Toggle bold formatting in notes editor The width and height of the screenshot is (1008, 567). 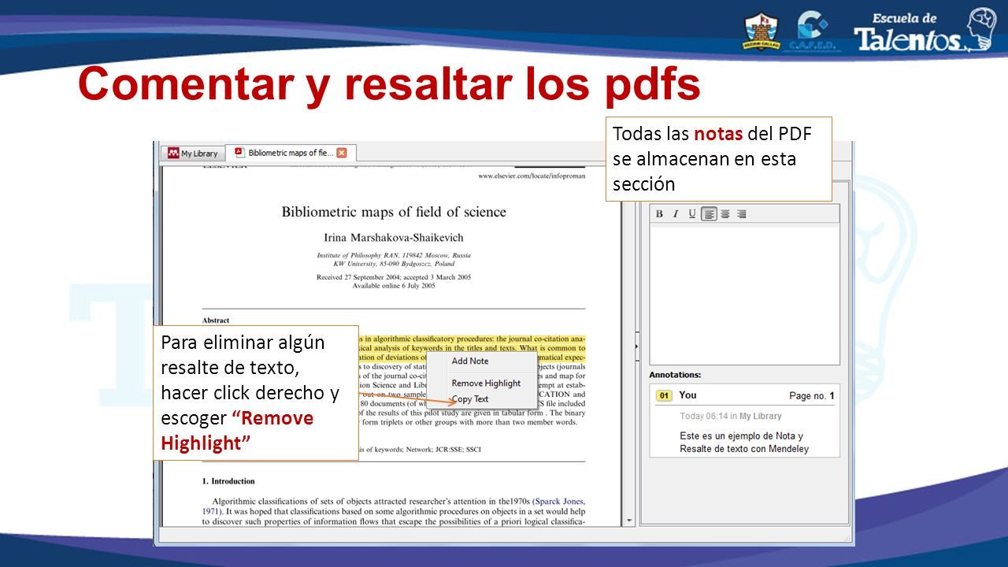pos(659,214)
